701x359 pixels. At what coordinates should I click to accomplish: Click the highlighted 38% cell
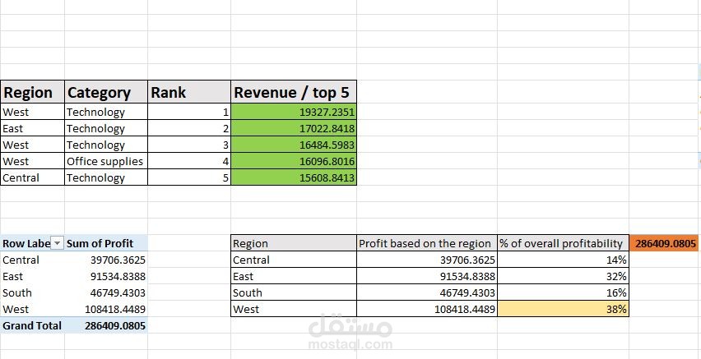click(563, 309)
